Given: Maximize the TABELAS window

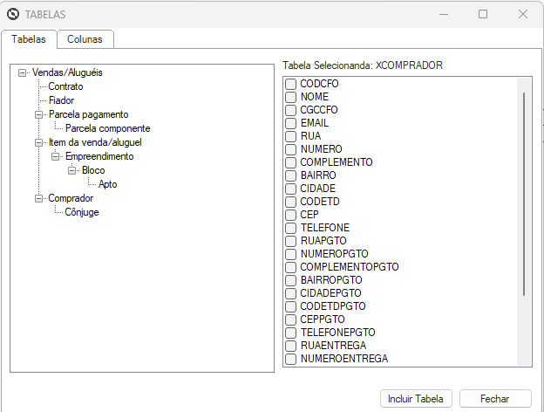Looking at the screenshot, I should (x=483, y=14).
